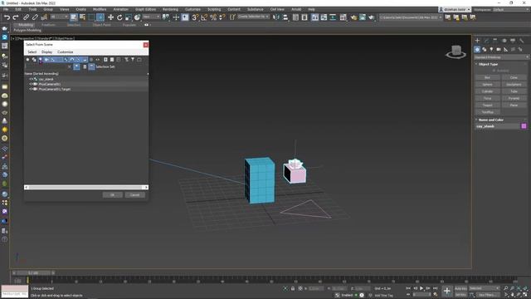Open the Utilities wrench panel tab
This screenshot has width=531, height=299.
[522, 41]
